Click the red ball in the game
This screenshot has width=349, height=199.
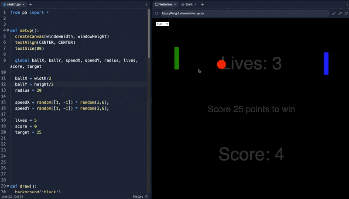222,64
